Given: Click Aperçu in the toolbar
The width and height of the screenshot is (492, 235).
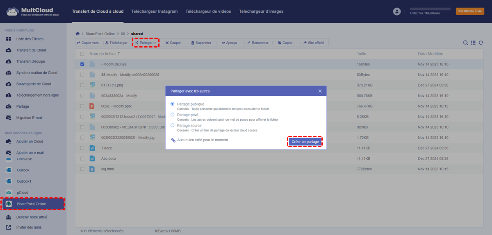Looking at the screenshot, I should pyautogui.click(x=229, y=43).
